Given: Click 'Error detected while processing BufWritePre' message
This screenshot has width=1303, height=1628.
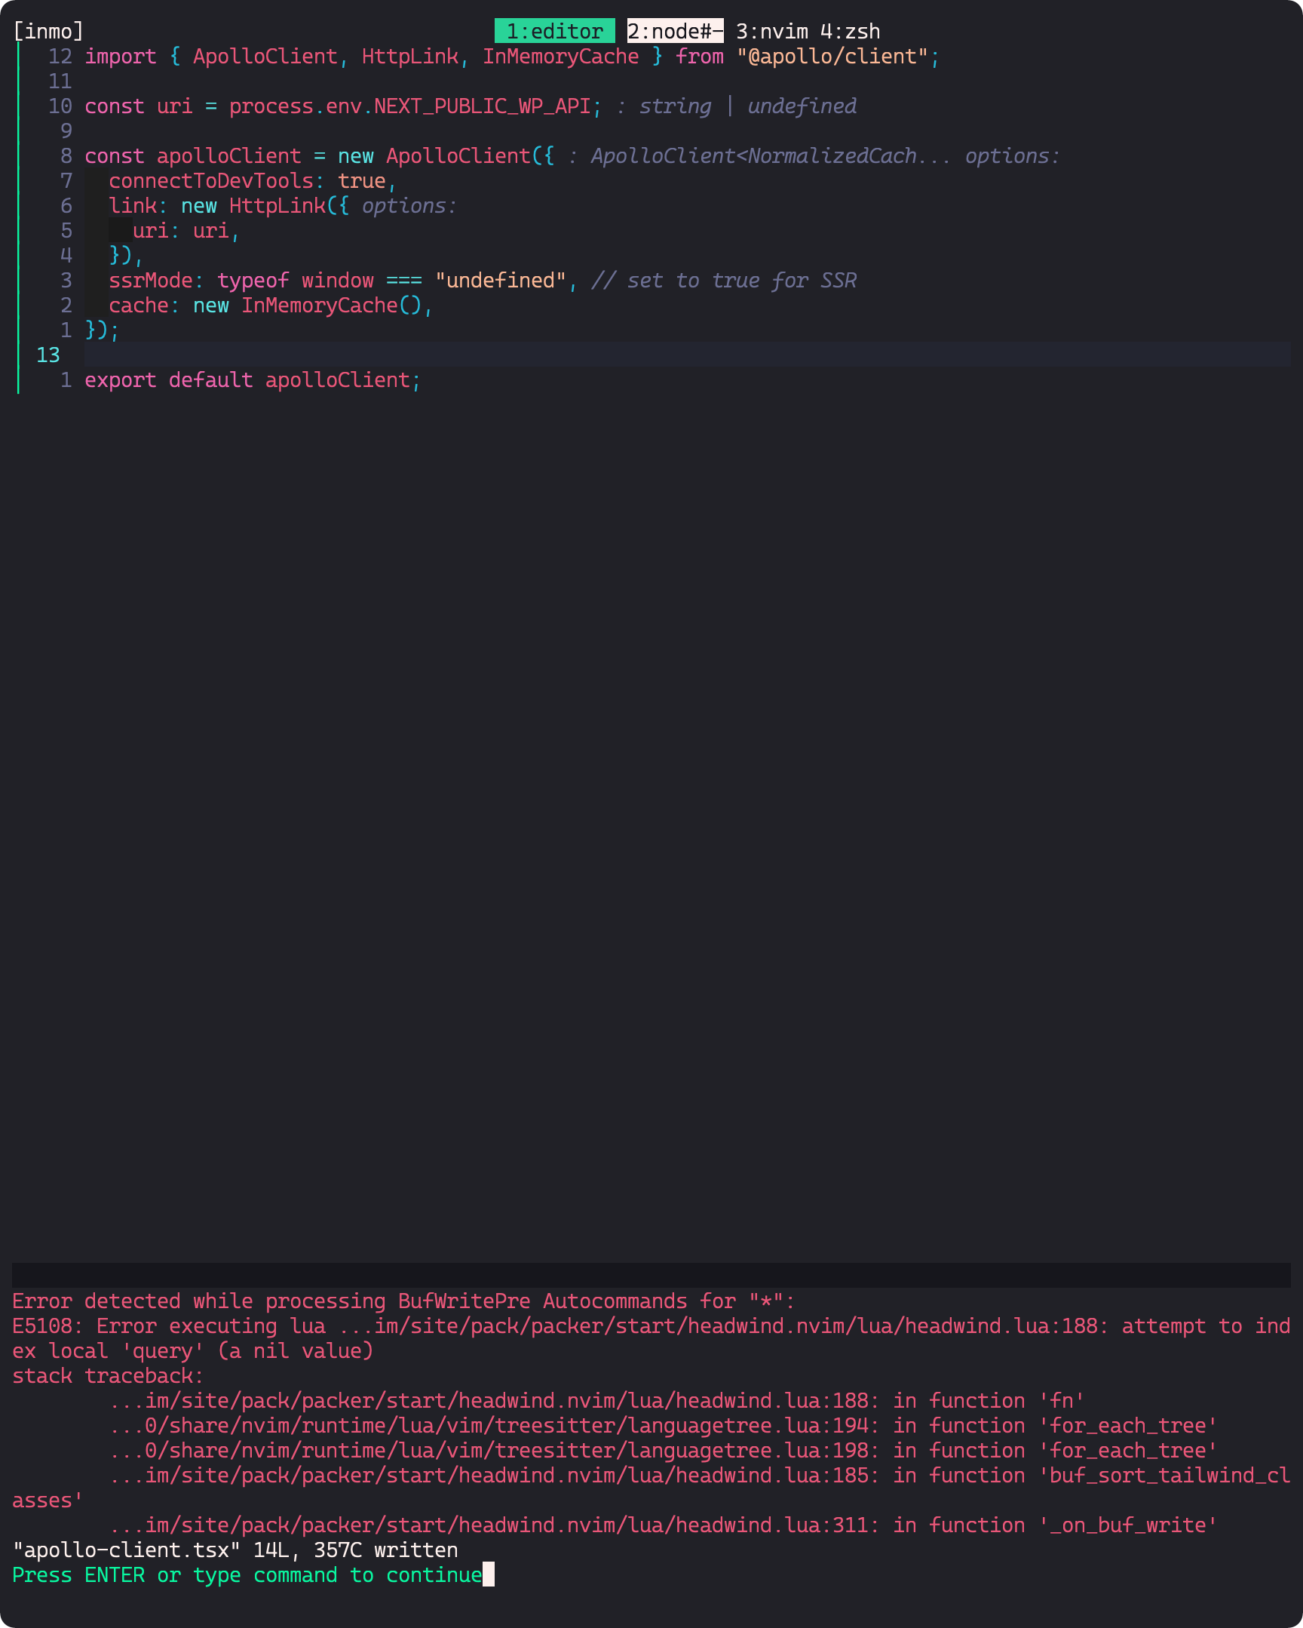Looking at the screenshot, I should click(404, 1301).
